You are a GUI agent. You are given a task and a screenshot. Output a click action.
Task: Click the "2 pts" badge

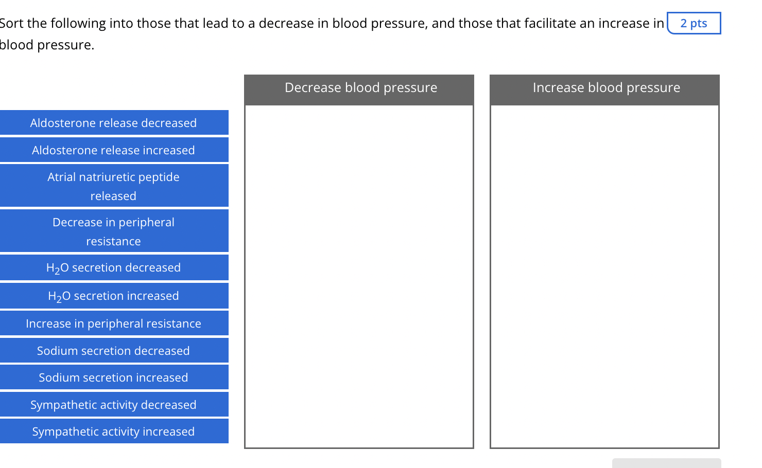click(x=694, y=23)
